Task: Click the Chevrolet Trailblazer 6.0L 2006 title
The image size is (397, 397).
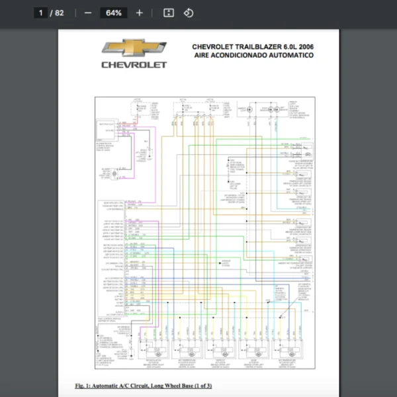Action: [253, 47]
